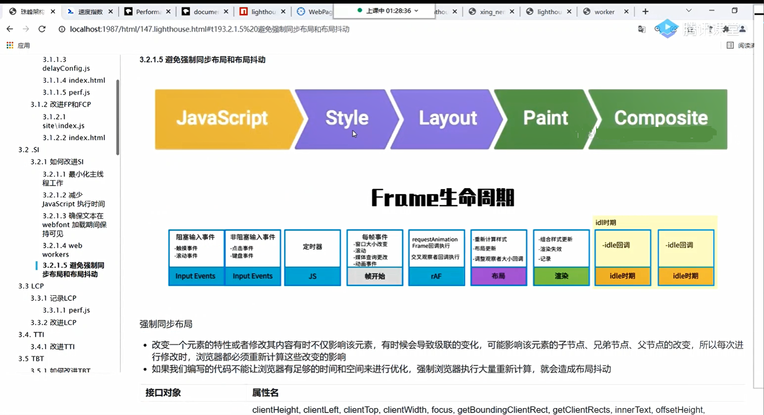Viewport: 764px width, 415px height.
Task: Open the 上课中 01:28:36 session dropdown
Action: [389, 11]
